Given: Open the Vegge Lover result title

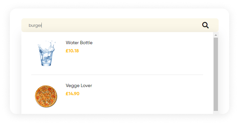Looking at the screenshot, I should (x=79, y=85).
